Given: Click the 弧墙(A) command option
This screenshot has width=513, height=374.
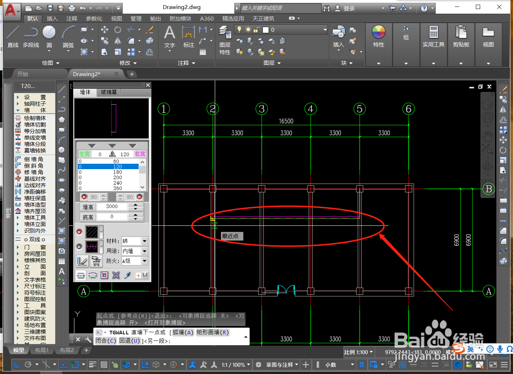Looking at the screenshot, I should (183, 332).
